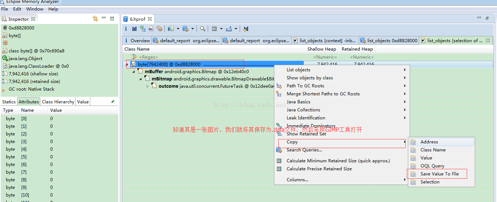Create a histogram from the toolbar
Image resolution: width=497 pixels, height=202 pixels.
tap(134, 29)
